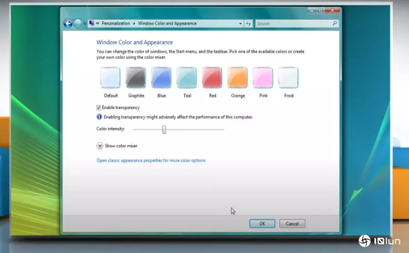Viewport: 409px width, 253px height.
Task: Expand the Show color mixer section
Action: pos(100,146)
